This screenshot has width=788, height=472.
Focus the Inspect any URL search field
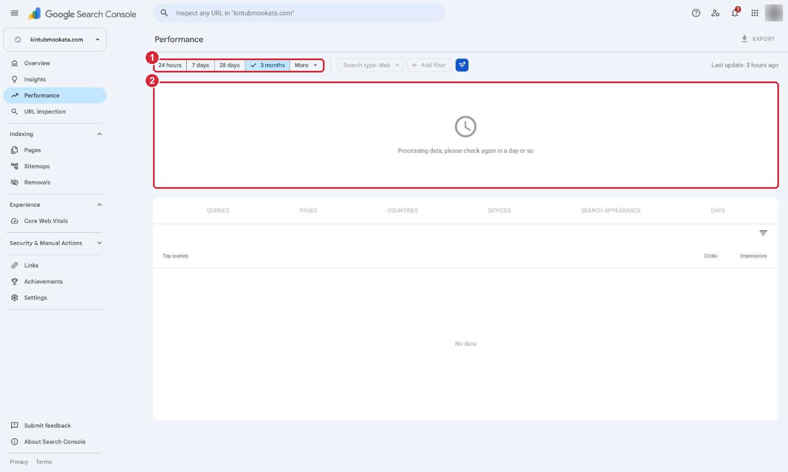pos(299,13)
